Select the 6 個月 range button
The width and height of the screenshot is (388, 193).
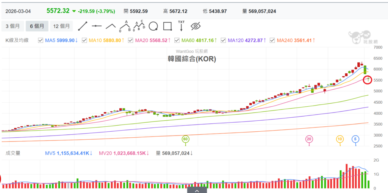click(x=37, y=26)
